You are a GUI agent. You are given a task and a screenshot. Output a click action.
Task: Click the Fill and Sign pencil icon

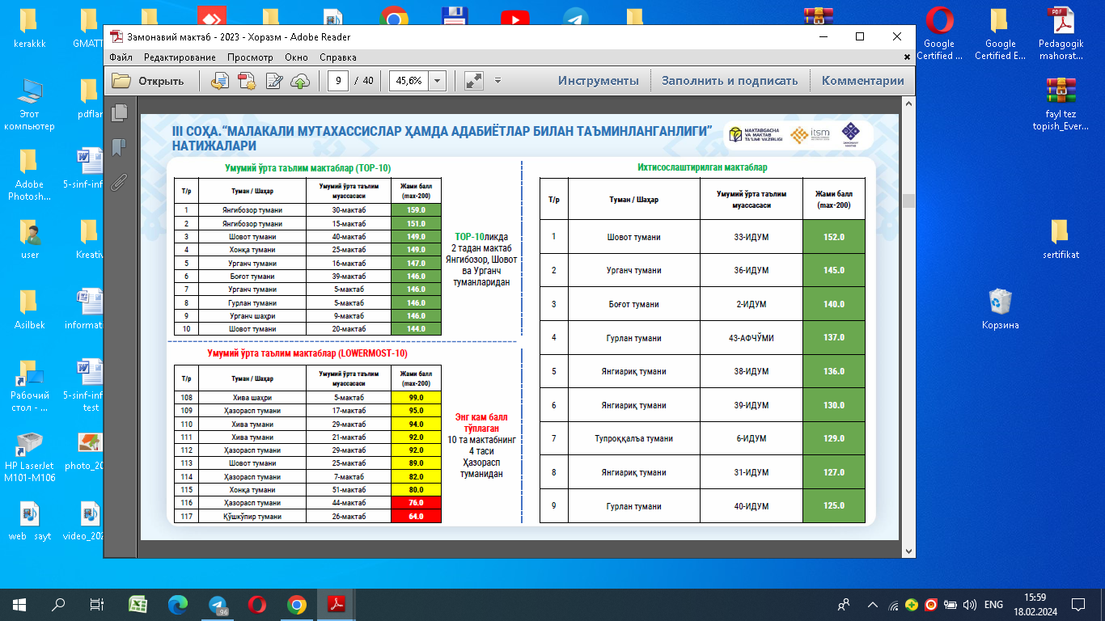pos(273,81)
